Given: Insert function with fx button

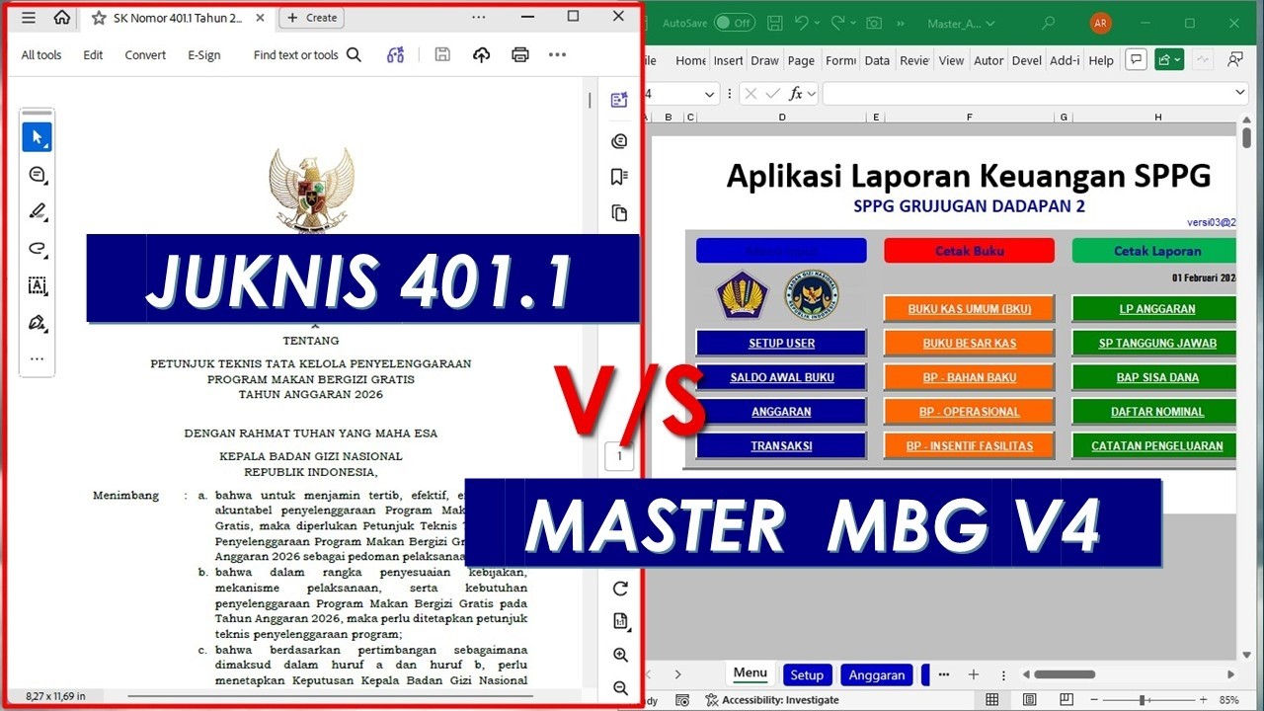Looking at the screenshot, I should [796, 94].
